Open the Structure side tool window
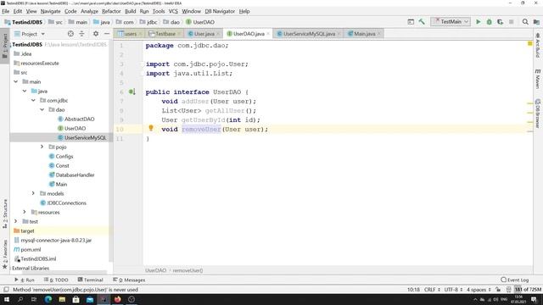Screen dimensions: 543x305 click(x=5, y=213)
